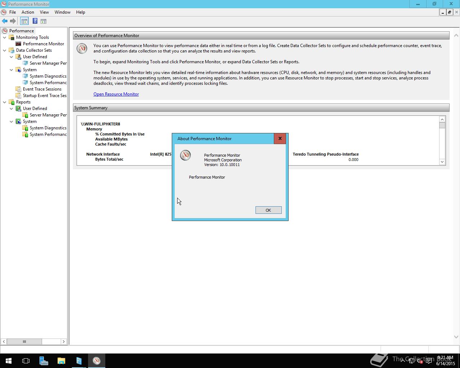This screenshot has width=460, height=368.
Task: Select the Performance root node icon
Action: (5, 31)
